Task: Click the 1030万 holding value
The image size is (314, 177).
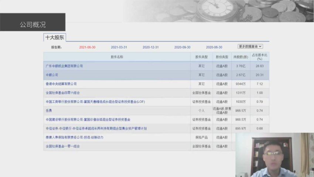Action: (241, 102)
